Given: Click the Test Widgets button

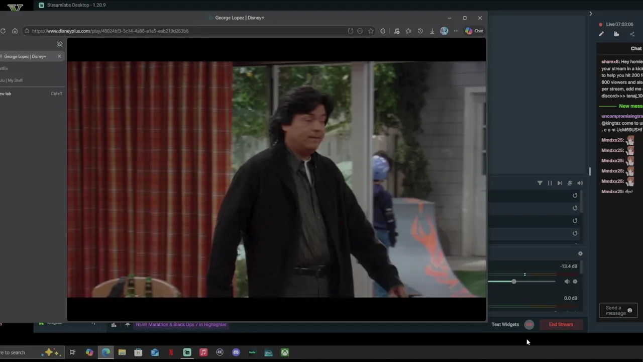Looking at the screenshot, I should tap(505, 324).
